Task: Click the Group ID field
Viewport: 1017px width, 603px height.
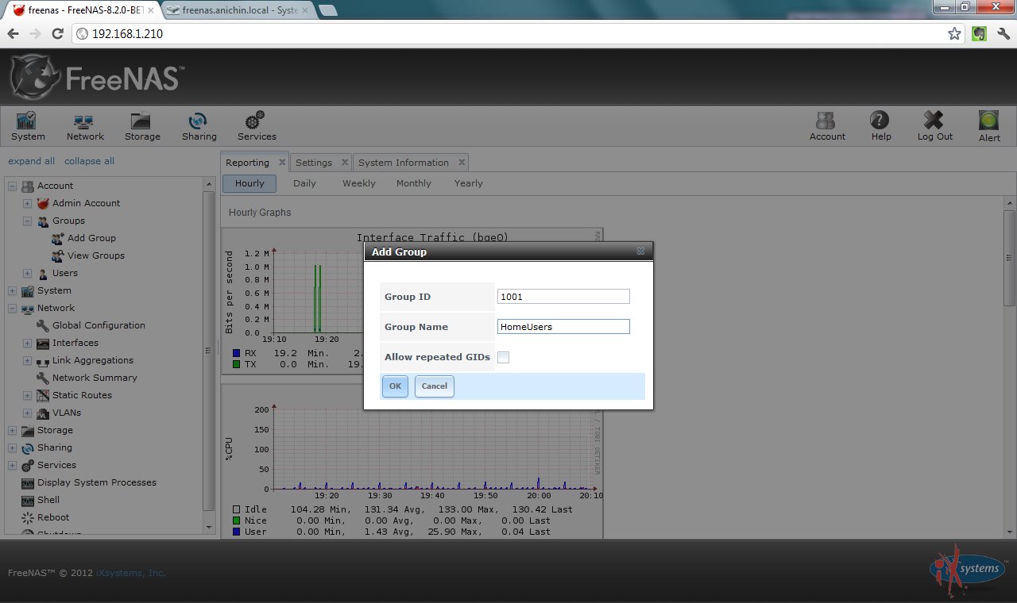Action: click(x=563, y=297)
